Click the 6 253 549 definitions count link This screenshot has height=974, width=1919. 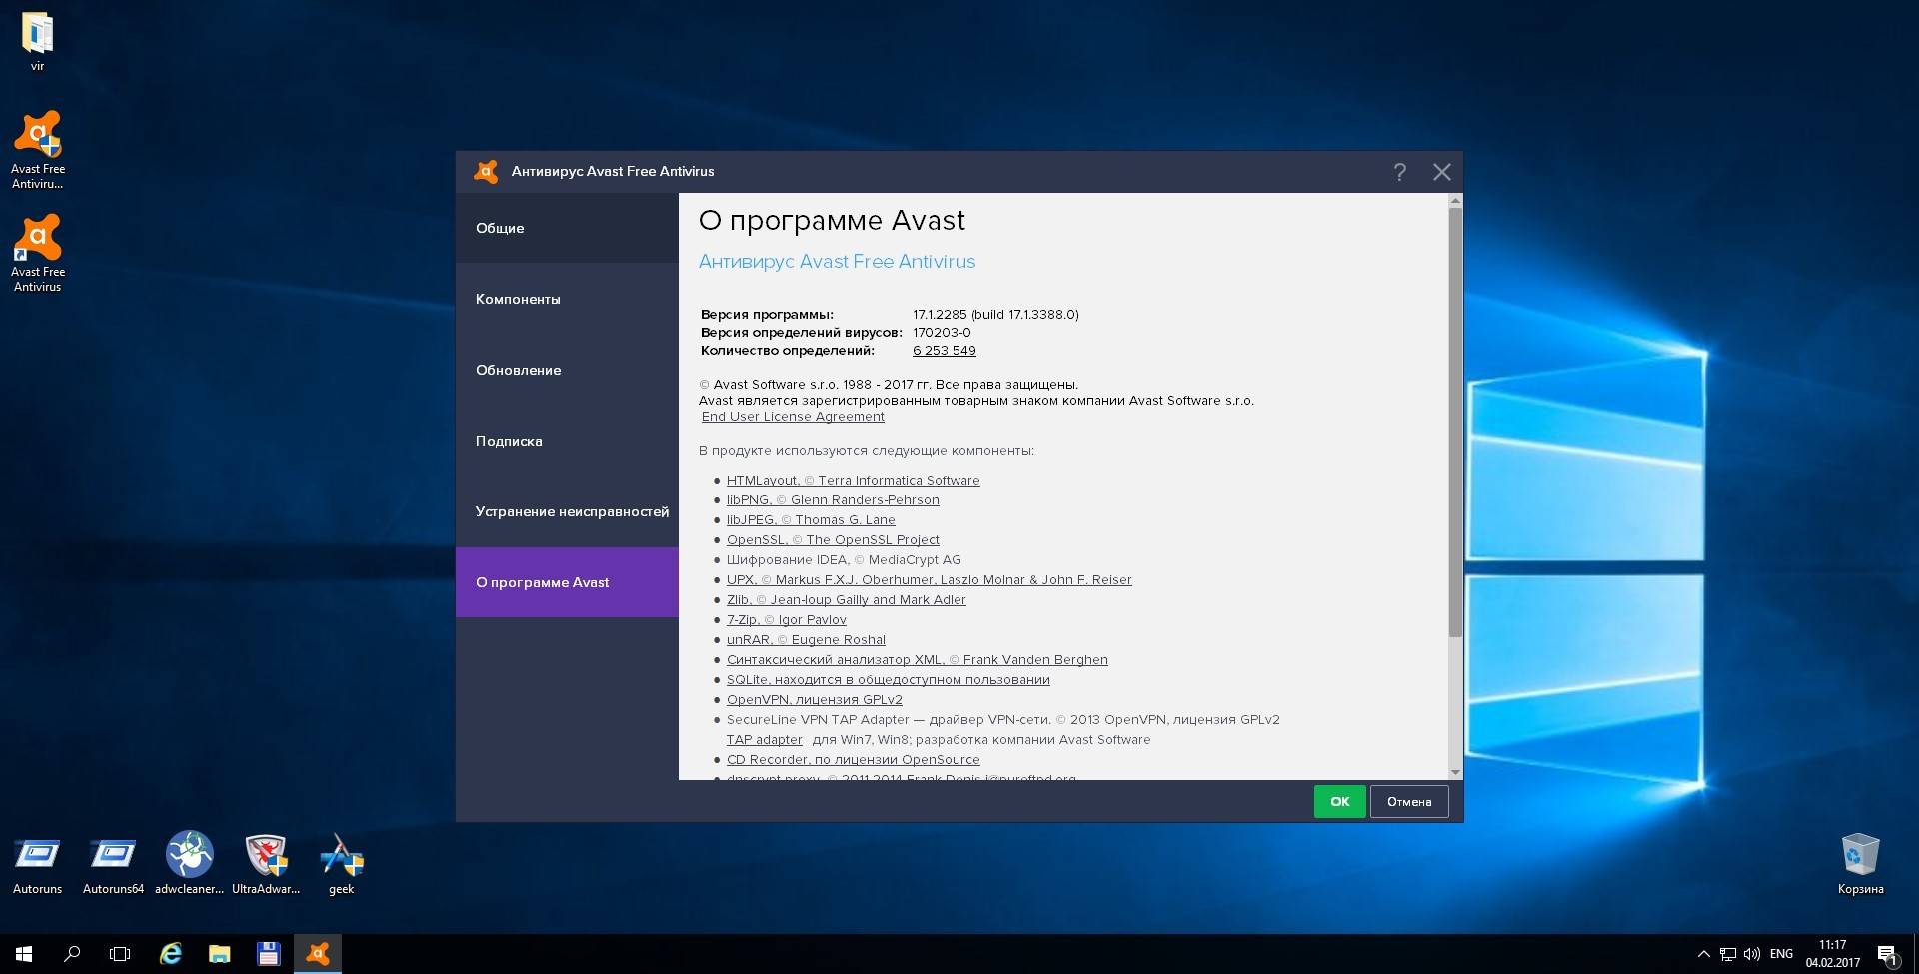click(x=945, y=351)
